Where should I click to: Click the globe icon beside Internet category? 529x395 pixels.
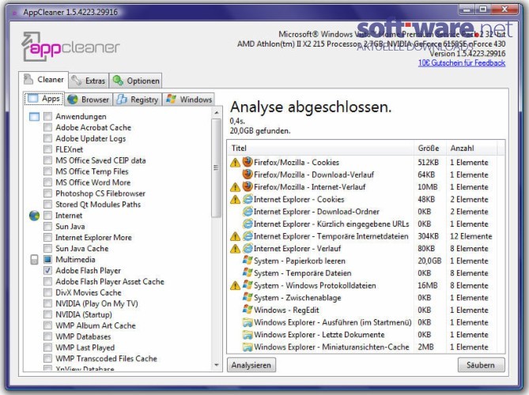pyautogui.click(x=35, y=216)
